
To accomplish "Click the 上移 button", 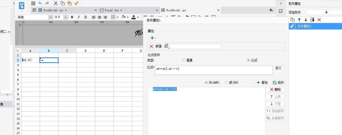I will [x=275, y=97].
